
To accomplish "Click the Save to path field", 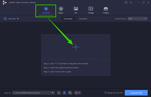I will click(x=31, y=93).
